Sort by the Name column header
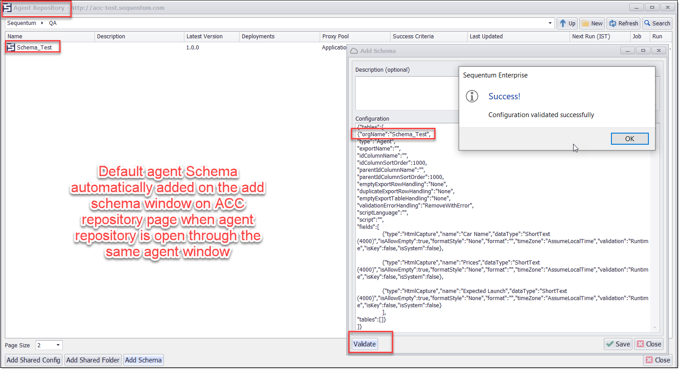The width and height of the screenshot is (680, 370). pos(49,37)
